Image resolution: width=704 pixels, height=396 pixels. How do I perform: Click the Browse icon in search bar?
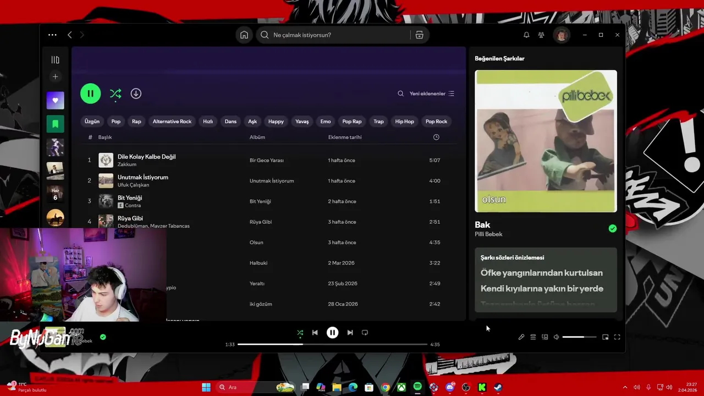[419, 35]
